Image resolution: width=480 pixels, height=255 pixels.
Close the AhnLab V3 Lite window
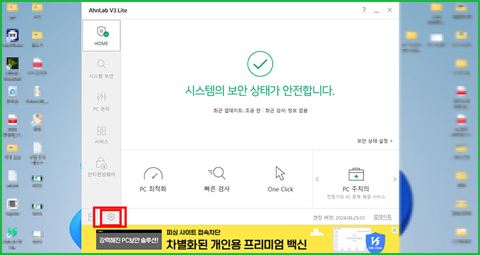pos(390,10)
